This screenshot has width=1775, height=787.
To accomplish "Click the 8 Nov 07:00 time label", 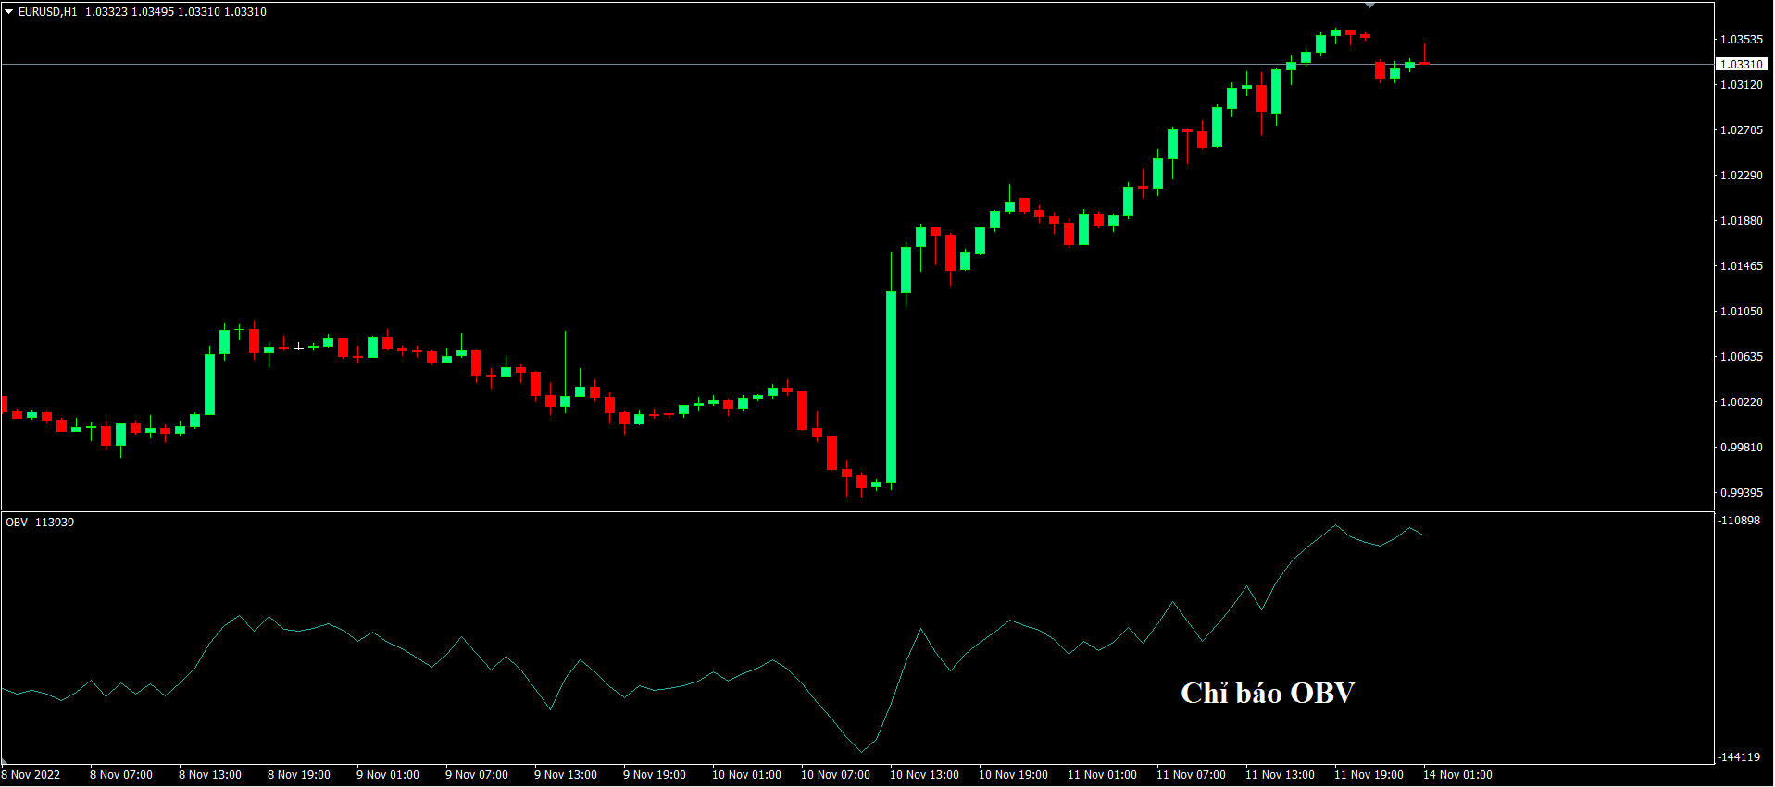I will coord(121,775).
